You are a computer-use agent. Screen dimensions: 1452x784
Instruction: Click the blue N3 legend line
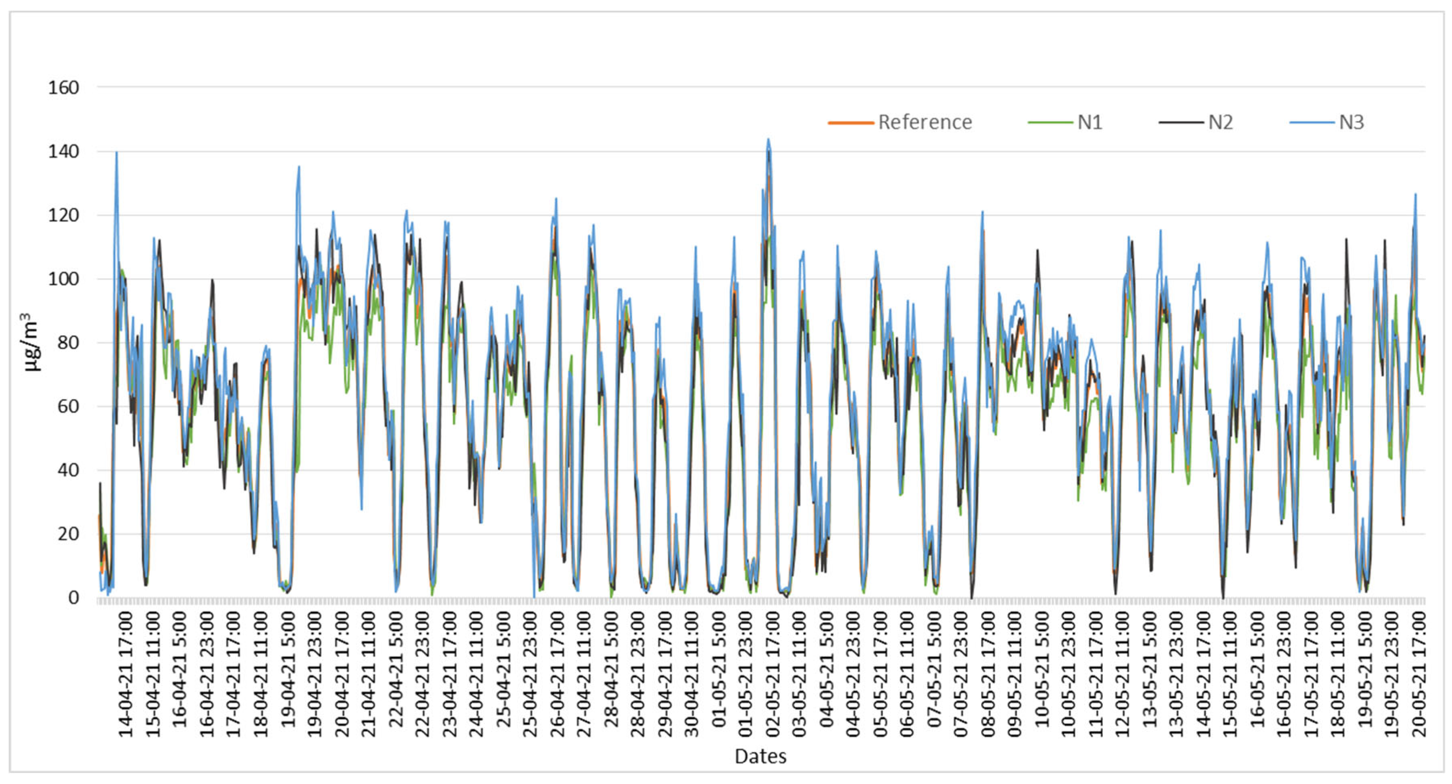point(1312,122)
